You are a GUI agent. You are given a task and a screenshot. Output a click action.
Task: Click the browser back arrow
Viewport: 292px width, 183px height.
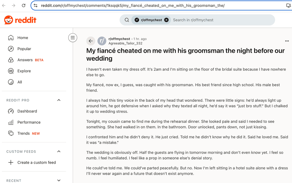(4, 5)
